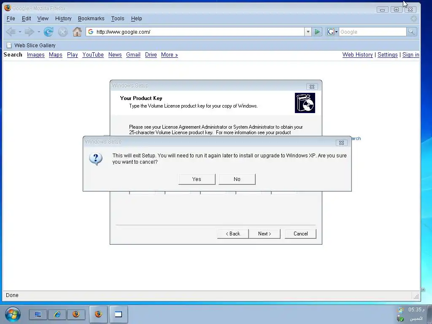This screenshot has width=432, height=324.
Task: Open the Gmail link
Action: coord(133,55)
